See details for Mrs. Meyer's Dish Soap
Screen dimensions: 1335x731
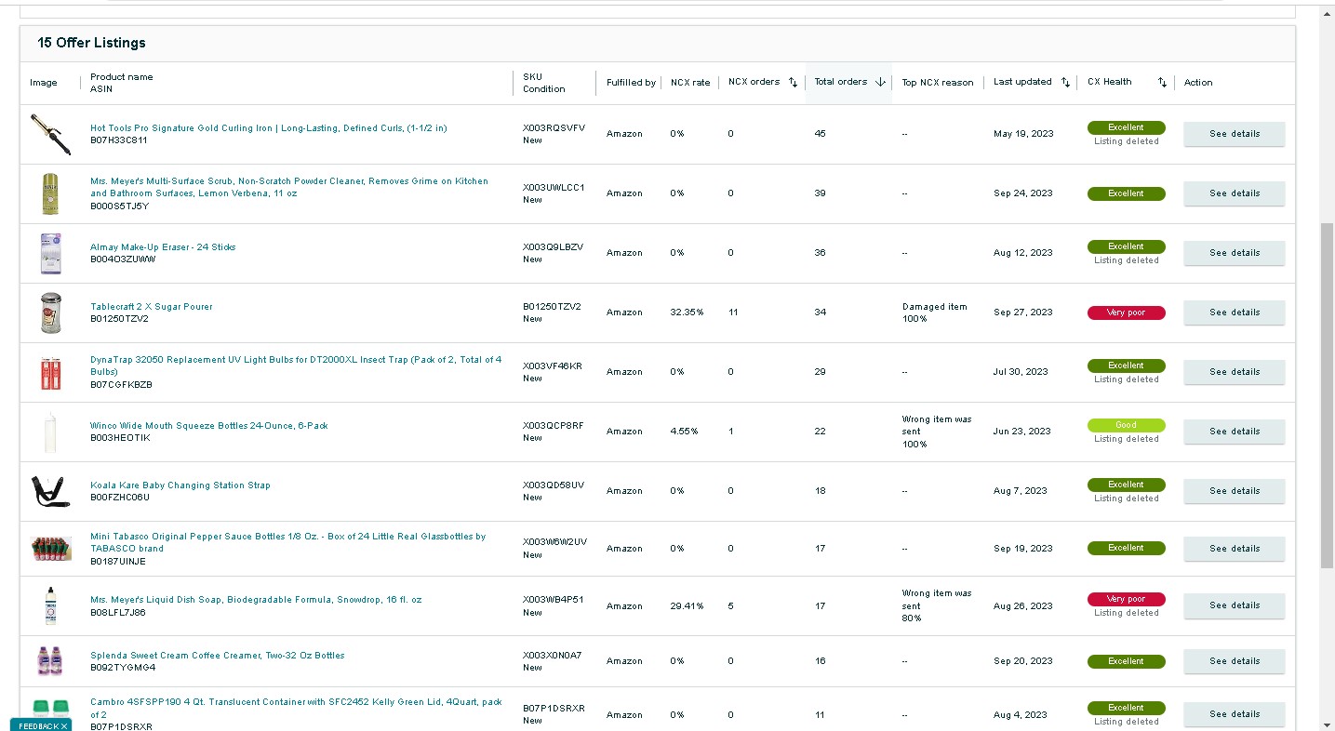pos(1234,605)
